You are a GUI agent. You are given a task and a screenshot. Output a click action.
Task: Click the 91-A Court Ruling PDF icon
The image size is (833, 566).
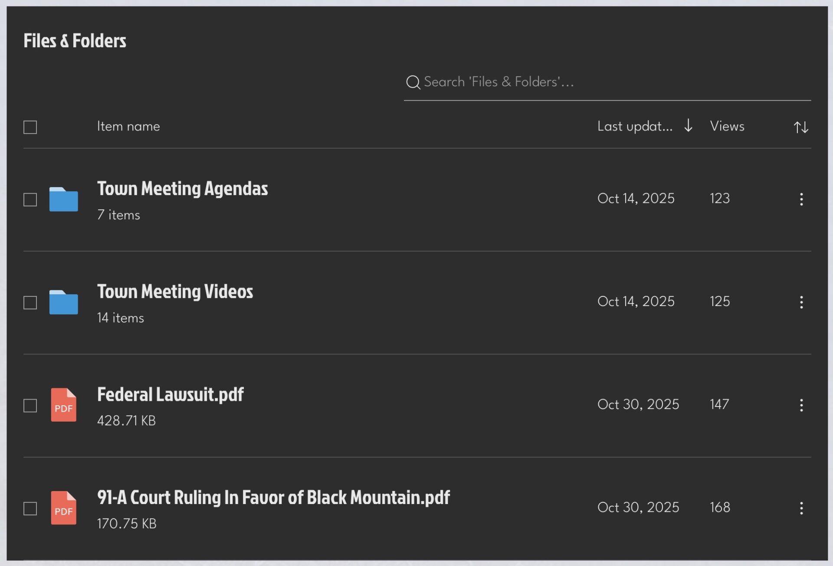tap(63, 508)
